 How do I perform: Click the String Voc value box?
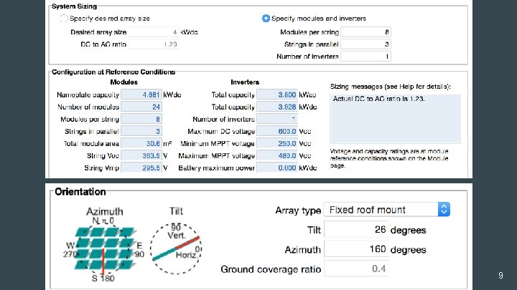pos(141,155)
